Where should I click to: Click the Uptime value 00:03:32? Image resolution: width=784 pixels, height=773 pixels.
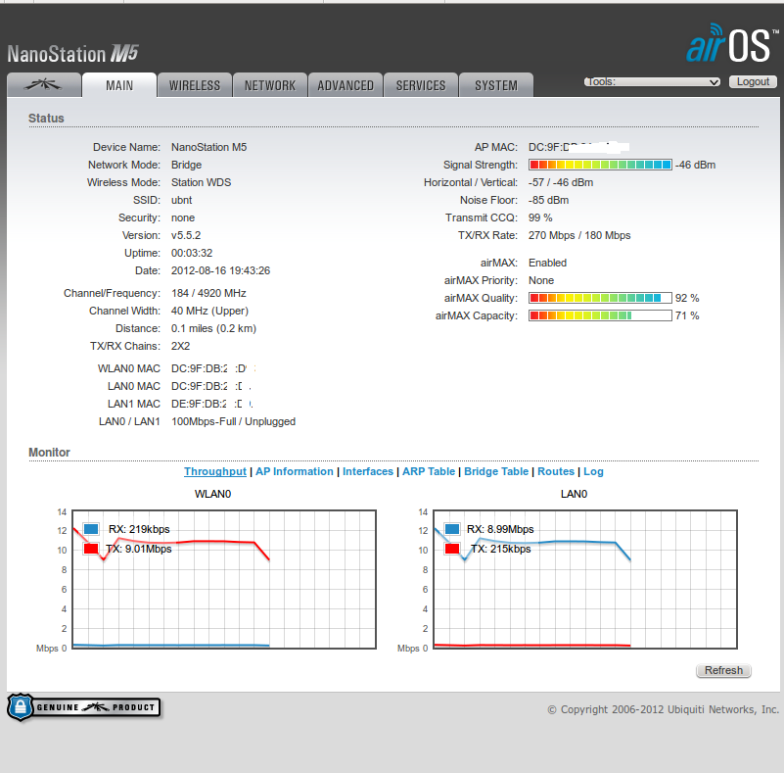pos(192,253)
